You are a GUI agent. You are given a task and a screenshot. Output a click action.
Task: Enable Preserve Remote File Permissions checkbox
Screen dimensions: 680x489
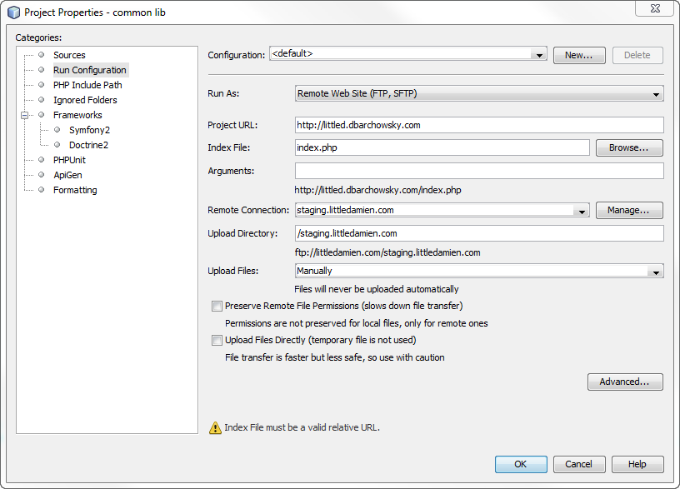tap(217, 307)
